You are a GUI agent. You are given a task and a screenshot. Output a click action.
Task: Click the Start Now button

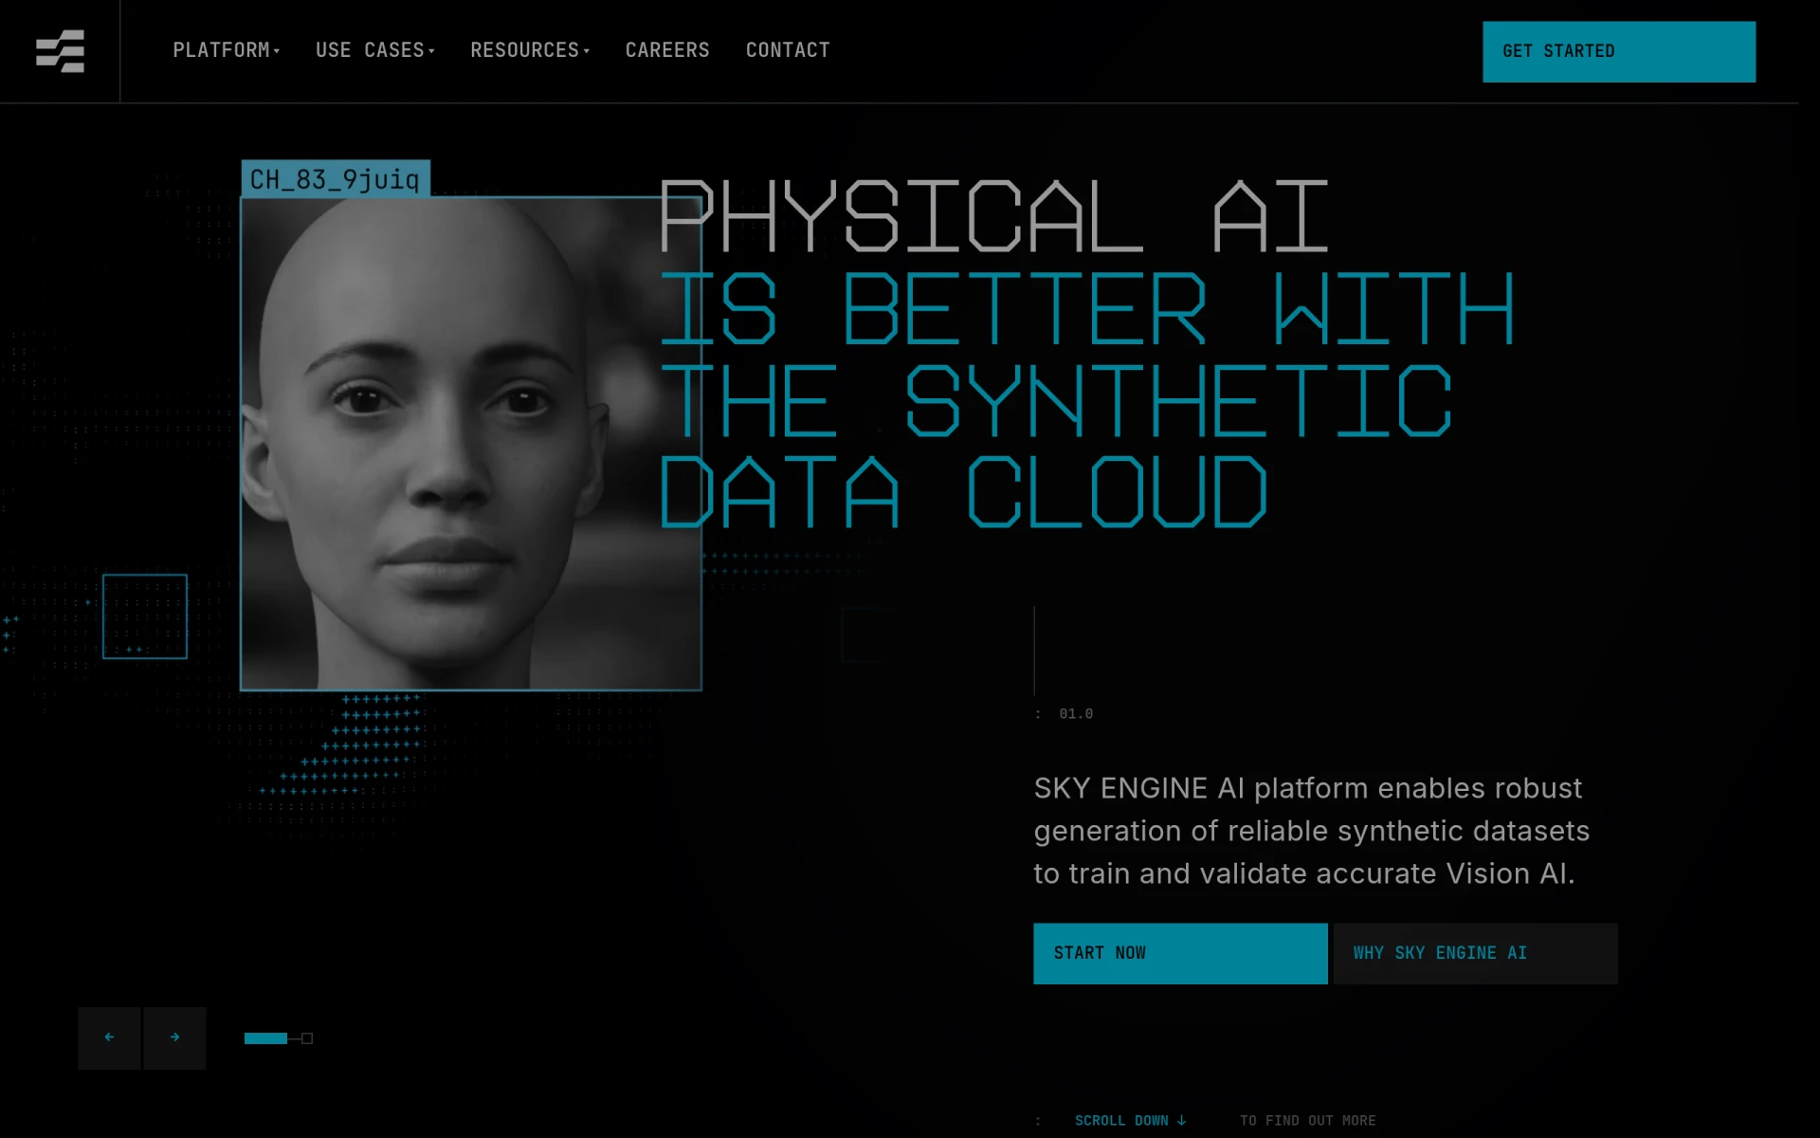tap(1180, 953)
